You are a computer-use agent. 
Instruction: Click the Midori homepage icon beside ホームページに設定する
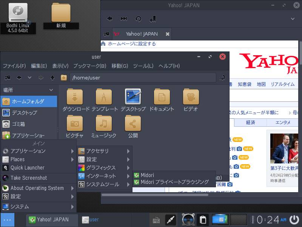(103, 44)
